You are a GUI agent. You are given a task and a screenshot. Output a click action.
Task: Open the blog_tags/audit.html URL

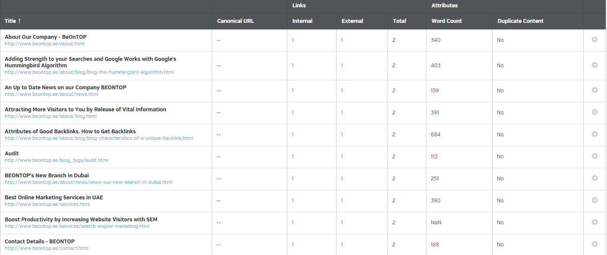point(56,160)
